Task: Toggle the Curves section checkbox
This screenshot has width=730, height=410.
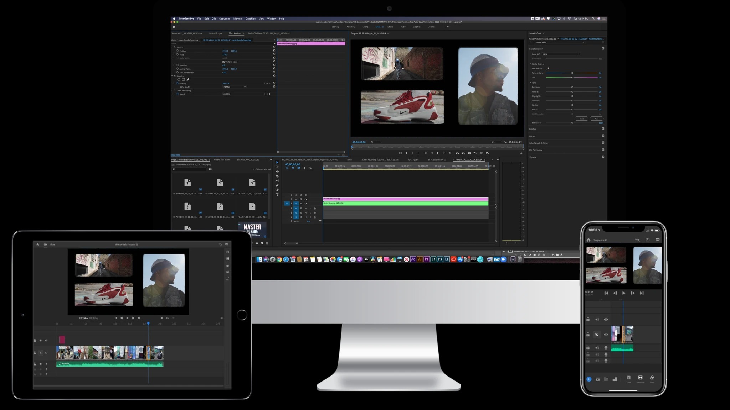Action: pyautogui.click(x=603, y=136)
